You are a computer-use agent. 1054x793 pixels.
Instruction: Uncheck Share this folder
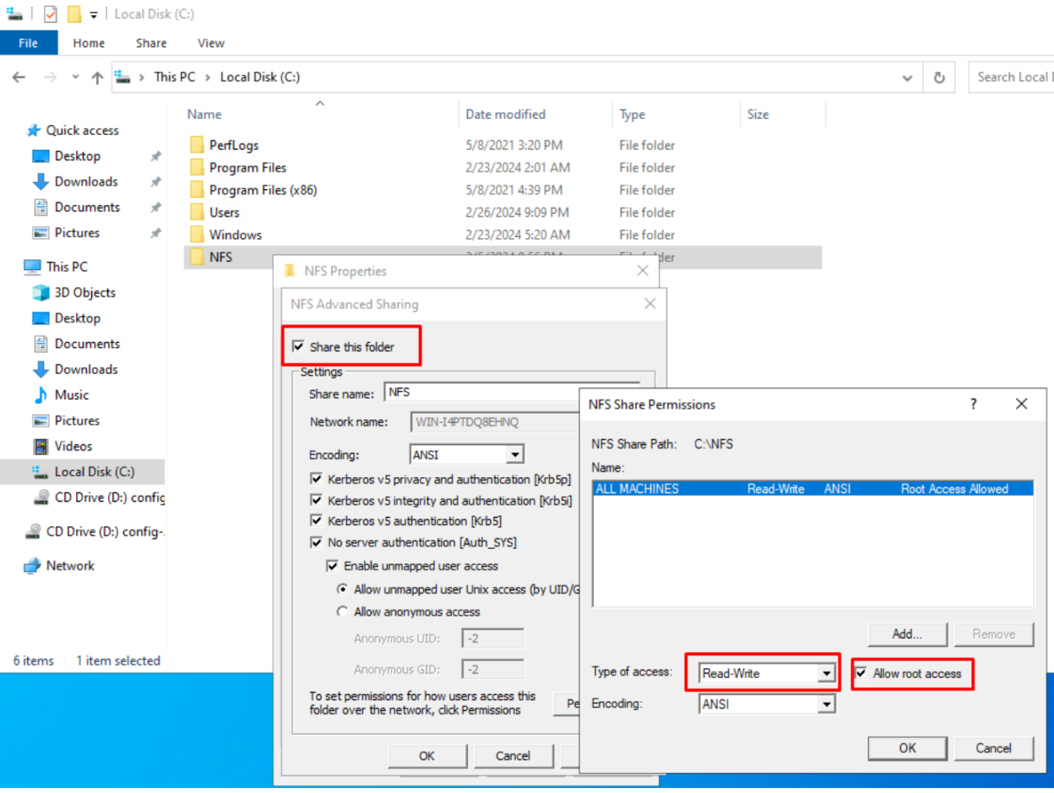[298, 345]
